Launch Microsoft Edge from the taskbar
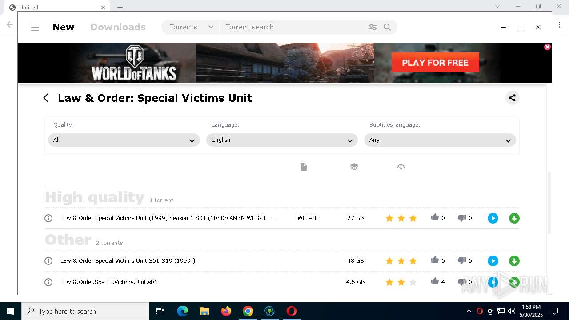Image resolution: width=569 pixels, height=320 pixels. pyautogui.click(x=183, y=311)
